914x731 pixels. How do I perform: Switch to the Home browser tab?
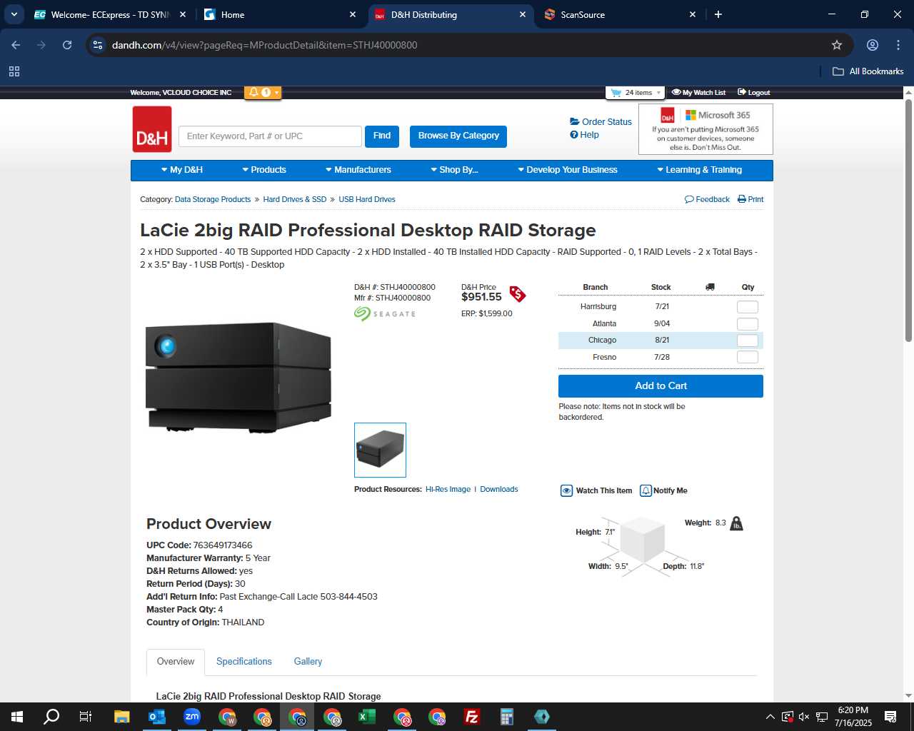(x=278, y=14)
